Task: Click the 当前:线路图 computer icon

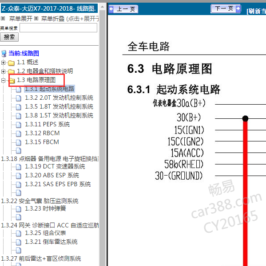Action: 4,54
